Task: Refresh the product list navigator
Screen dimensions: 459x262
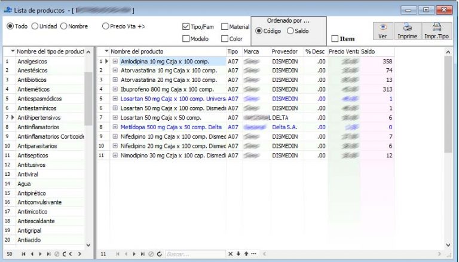Action: pyautogui.click(x=159, y=254)
